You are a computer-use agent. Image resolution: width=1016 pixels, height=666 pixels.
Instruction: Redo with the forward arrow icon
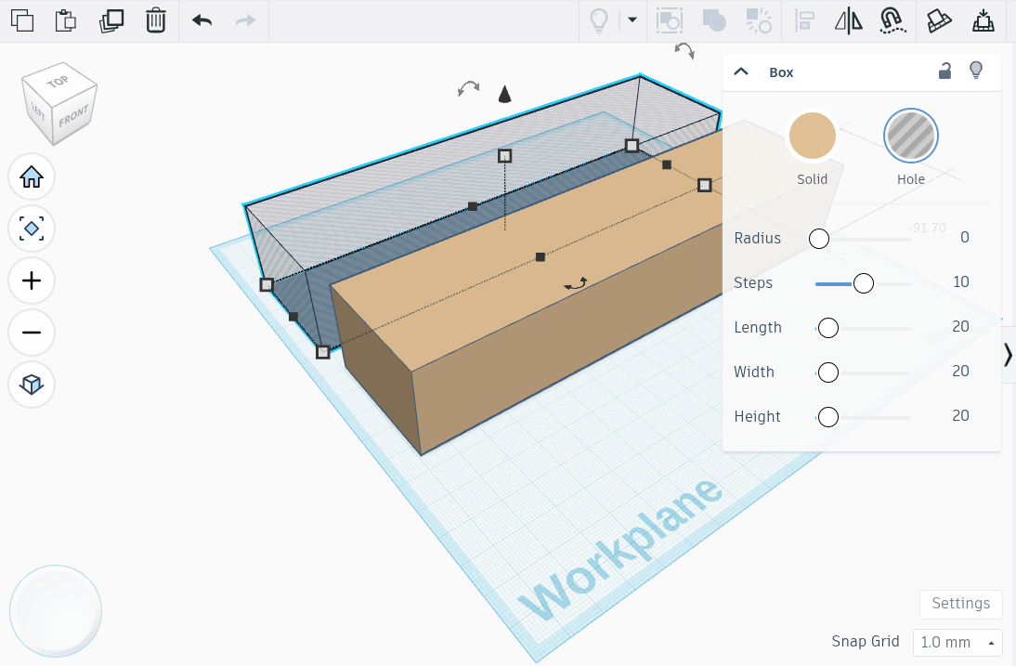pos(245,20)
